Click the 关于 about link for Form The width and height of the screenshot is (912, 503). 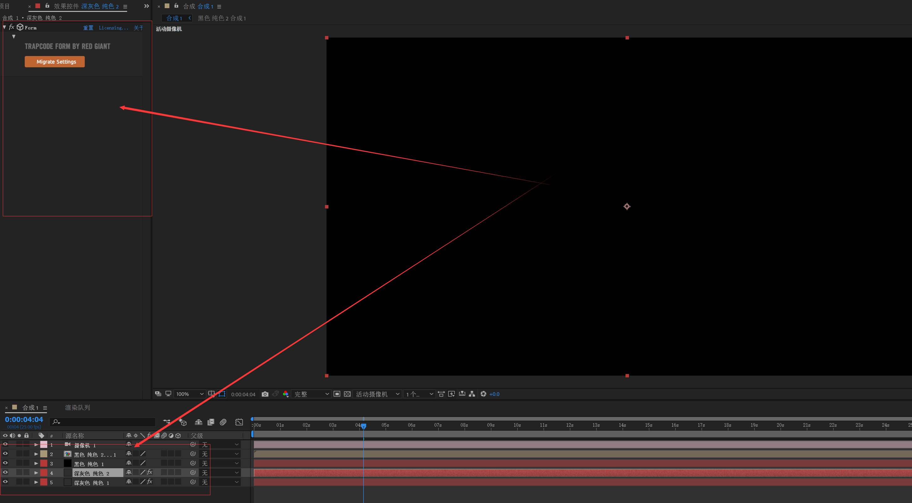coord(138,28)
